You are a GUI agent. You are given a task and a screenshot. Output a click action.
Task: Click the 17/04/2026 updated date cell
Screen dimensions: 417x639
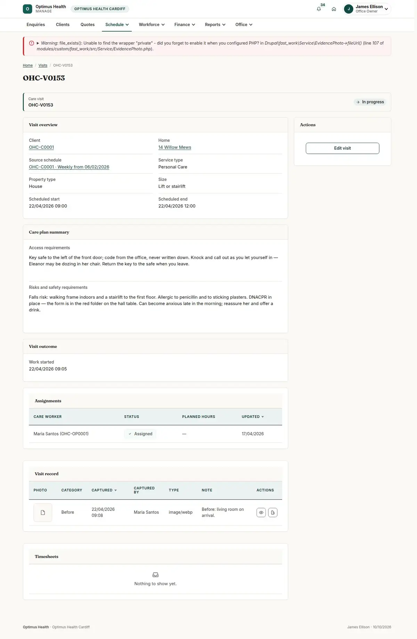click(x=253, y=434)
